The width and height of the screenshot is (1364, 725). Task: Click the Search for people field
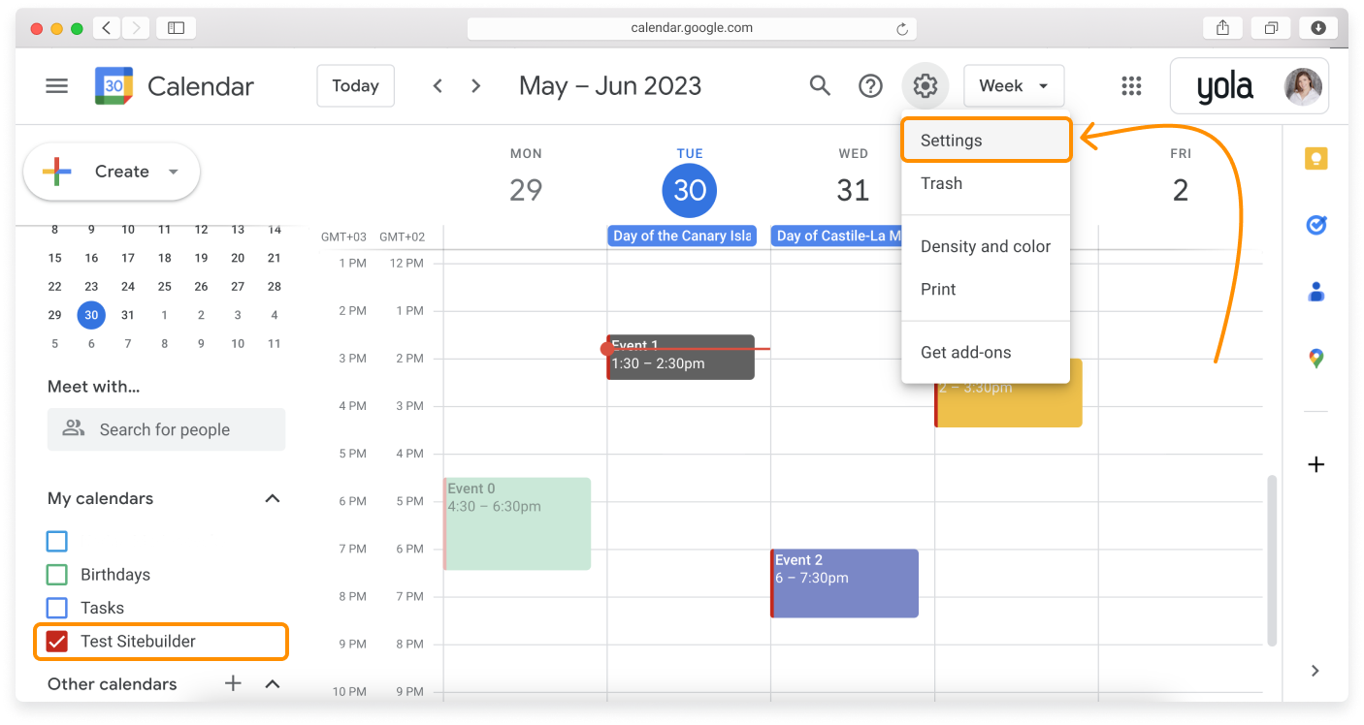tap(166, 429)
